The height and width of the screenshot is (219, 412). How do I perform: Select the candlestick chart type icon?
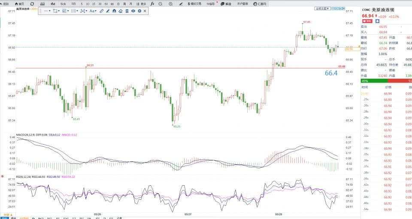(x=53, y=4)
